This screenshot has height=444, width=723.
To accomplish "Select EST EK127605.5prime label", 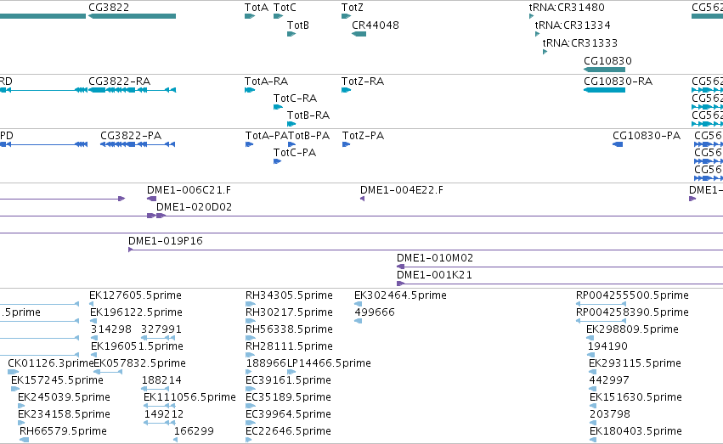I will tap(136, 295).
